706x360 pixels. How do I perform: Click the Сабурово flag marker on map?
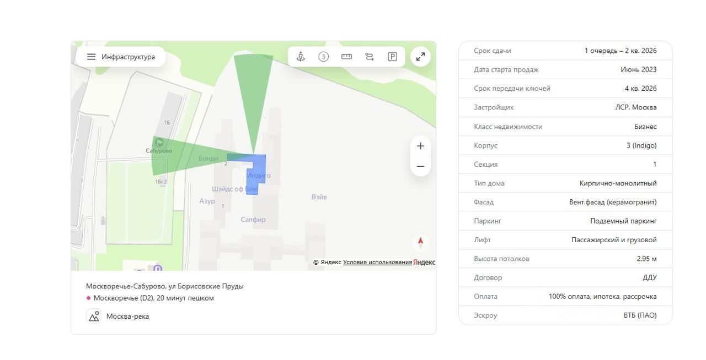159,143
